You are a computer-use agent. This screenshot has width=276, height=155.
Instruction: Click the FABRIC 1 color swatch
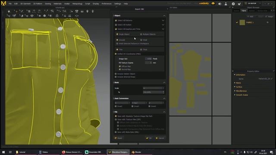[x=242, y=22]
